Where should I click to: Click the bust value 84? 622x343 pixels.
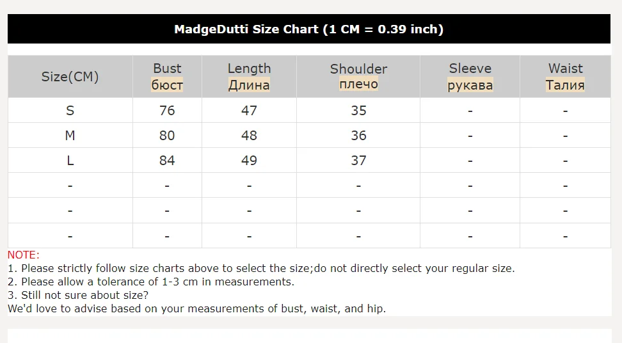[x=167, y=161]
